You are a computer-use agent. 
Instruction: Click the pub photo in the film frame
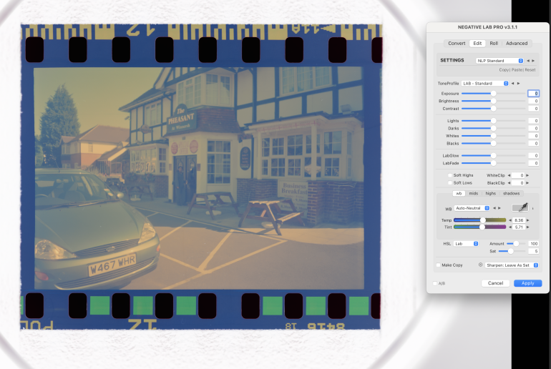pyautogui.click(x=199, y=178)
